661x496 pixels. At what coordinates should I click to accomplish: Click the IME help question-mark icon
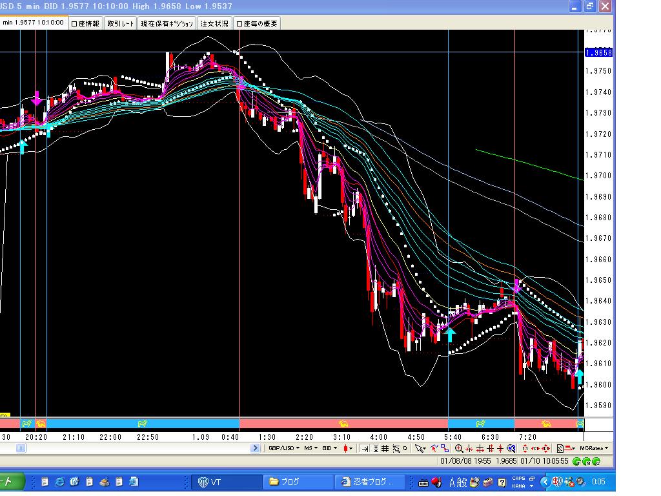[502, 482]
